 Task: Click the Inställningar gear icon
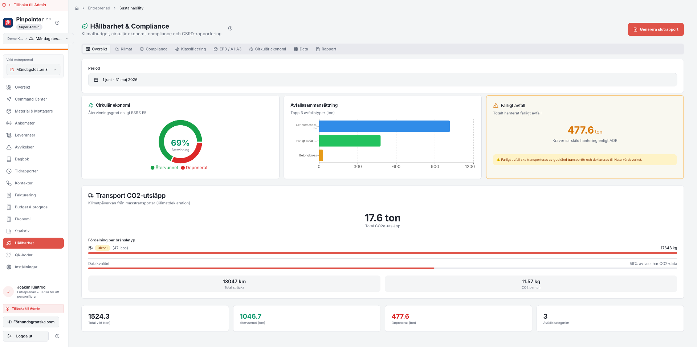tap(9, 267)
